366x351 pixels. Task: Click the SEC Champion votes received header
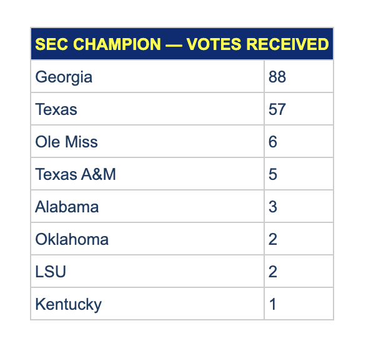point(182,44)
